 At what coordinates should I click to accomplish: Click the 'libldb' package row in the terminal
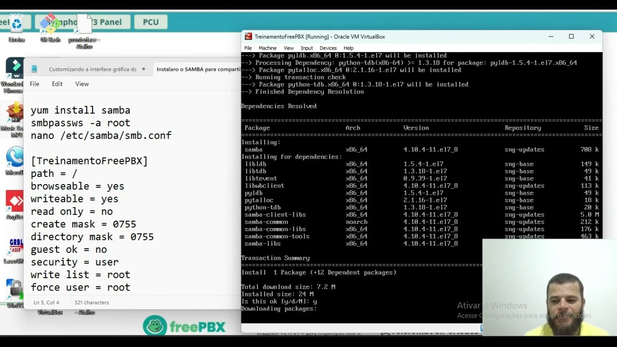point(422,164)
